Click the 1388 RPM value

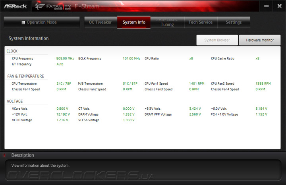click(x=263, y=84)
